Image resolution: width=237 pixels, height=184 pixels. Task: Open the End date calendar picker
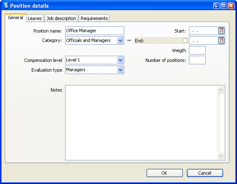221,40
